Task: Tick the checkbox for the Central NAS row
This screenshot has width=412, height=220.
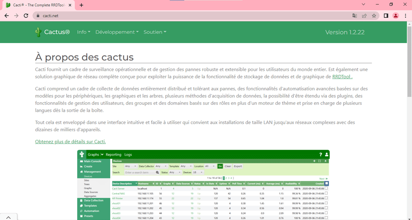Action: [x=327, y=193]
